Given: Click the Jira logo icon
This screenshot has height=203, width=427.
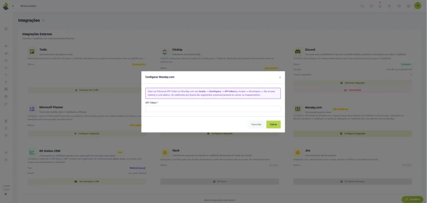Looking at the screenshot, I should (297, 152).
